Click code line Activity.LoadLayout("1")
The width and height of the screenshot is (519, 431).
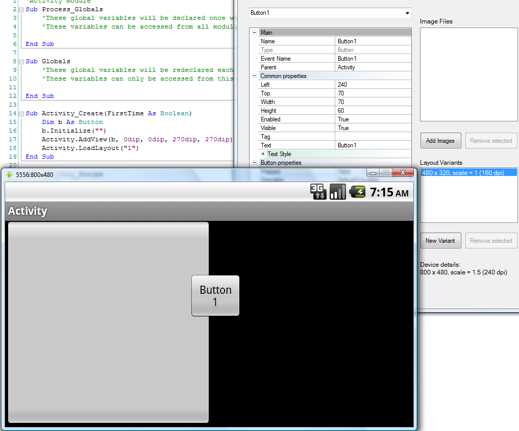coord(90,148)
